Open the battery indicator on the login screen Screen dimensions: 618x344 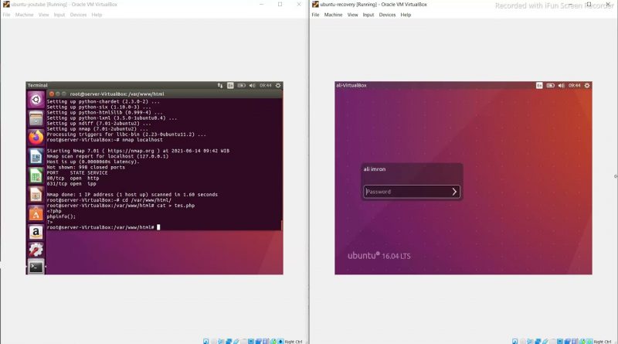[550, 85]
